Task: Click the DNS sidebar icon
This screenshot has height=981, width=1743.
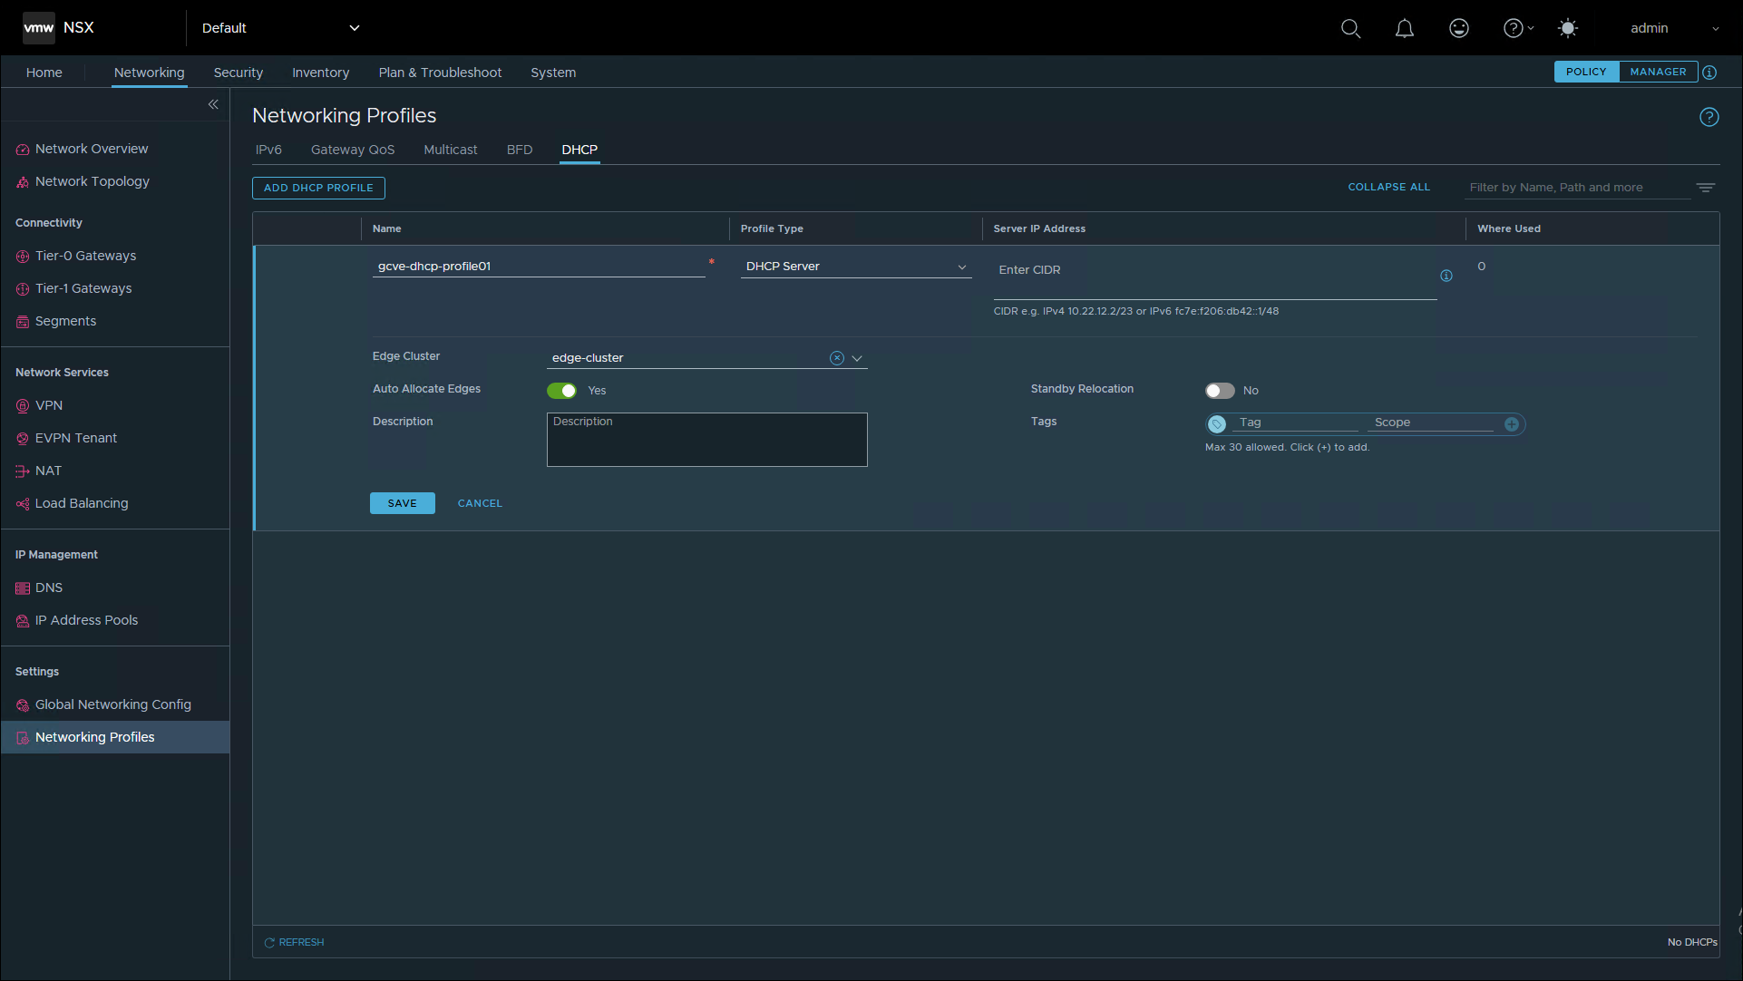Action: [x=23, y=588]
